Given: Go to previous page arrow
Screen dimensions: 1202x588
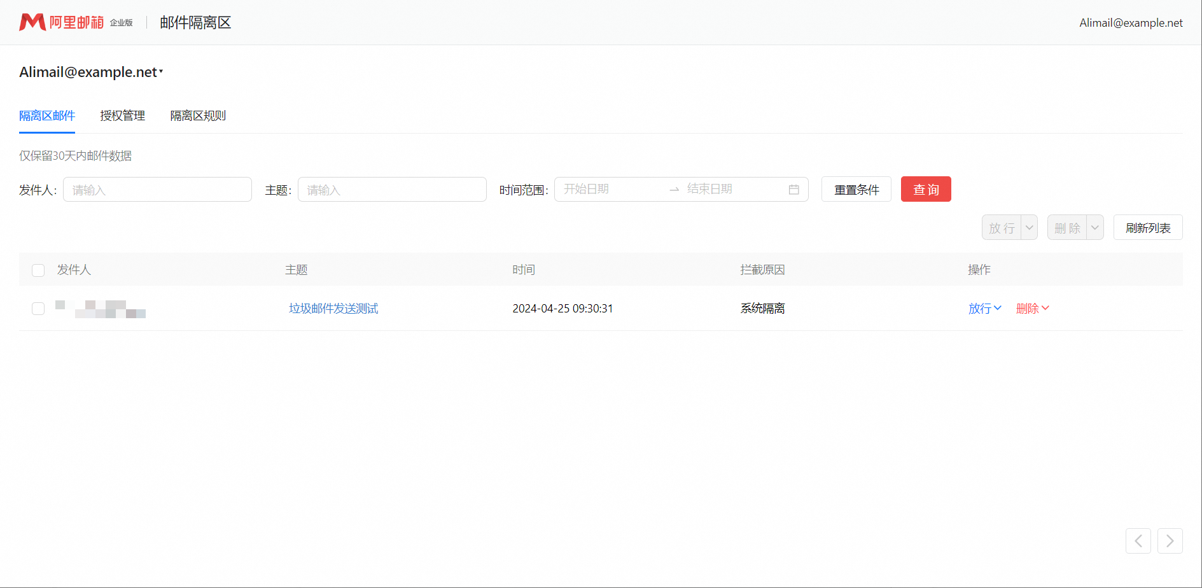Looking at the screenshot, I should 1138,541.
